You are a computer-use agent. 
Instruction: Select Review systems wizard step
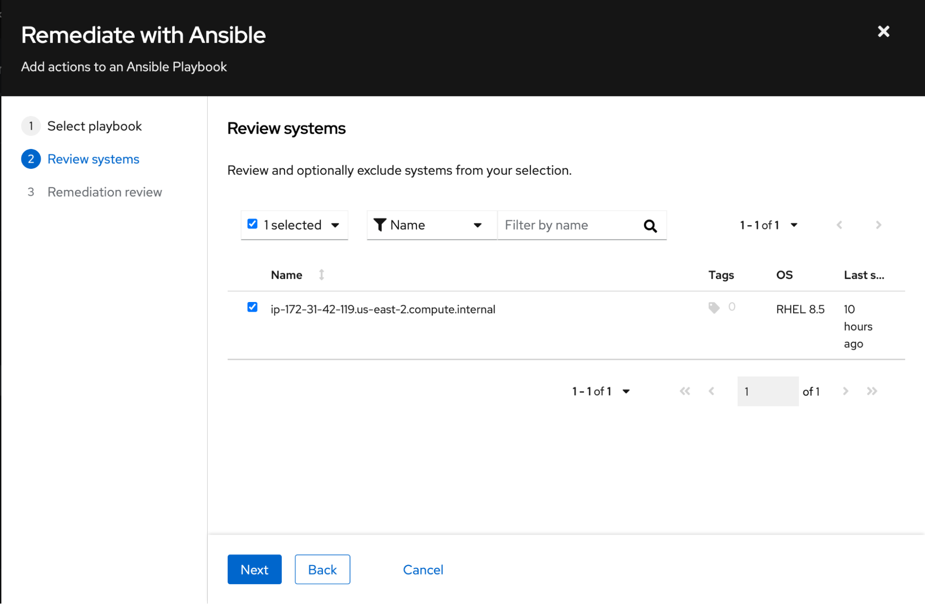93,159
